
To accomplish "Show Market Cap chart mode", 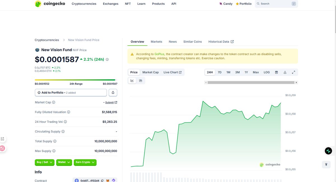I will (150, 72).
